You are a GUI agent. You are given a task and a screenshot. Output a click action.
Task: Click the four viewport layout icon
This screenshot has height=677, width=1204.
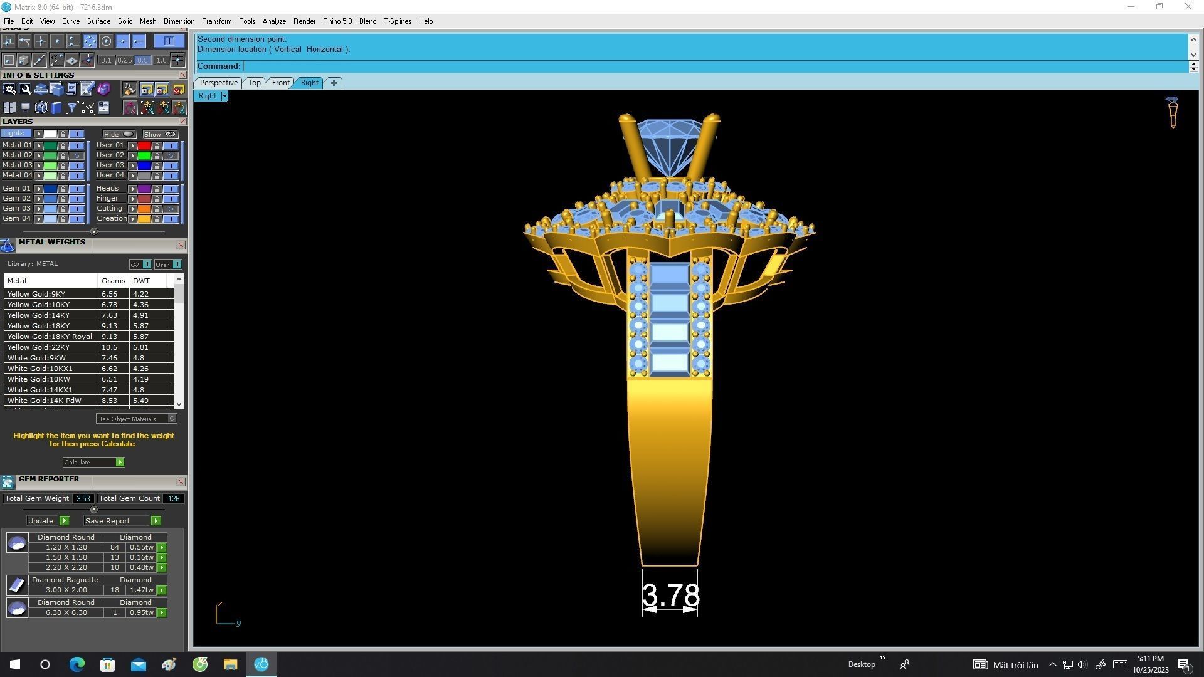[9, 108]
